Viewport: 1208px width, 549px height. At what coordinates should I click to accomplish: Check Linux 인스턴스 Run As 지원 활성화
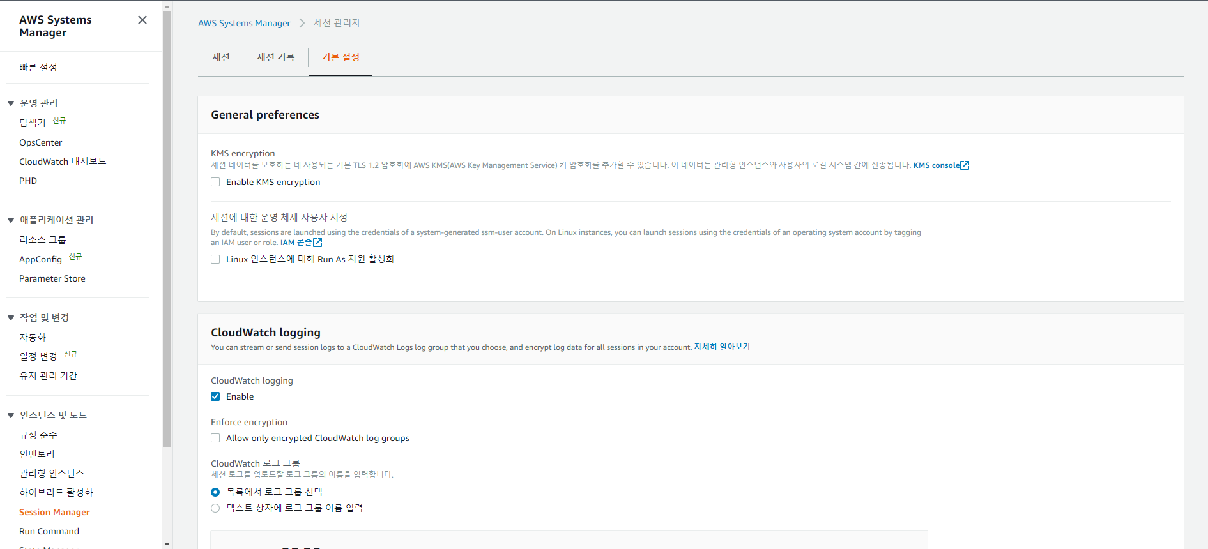tap(215, 259)
